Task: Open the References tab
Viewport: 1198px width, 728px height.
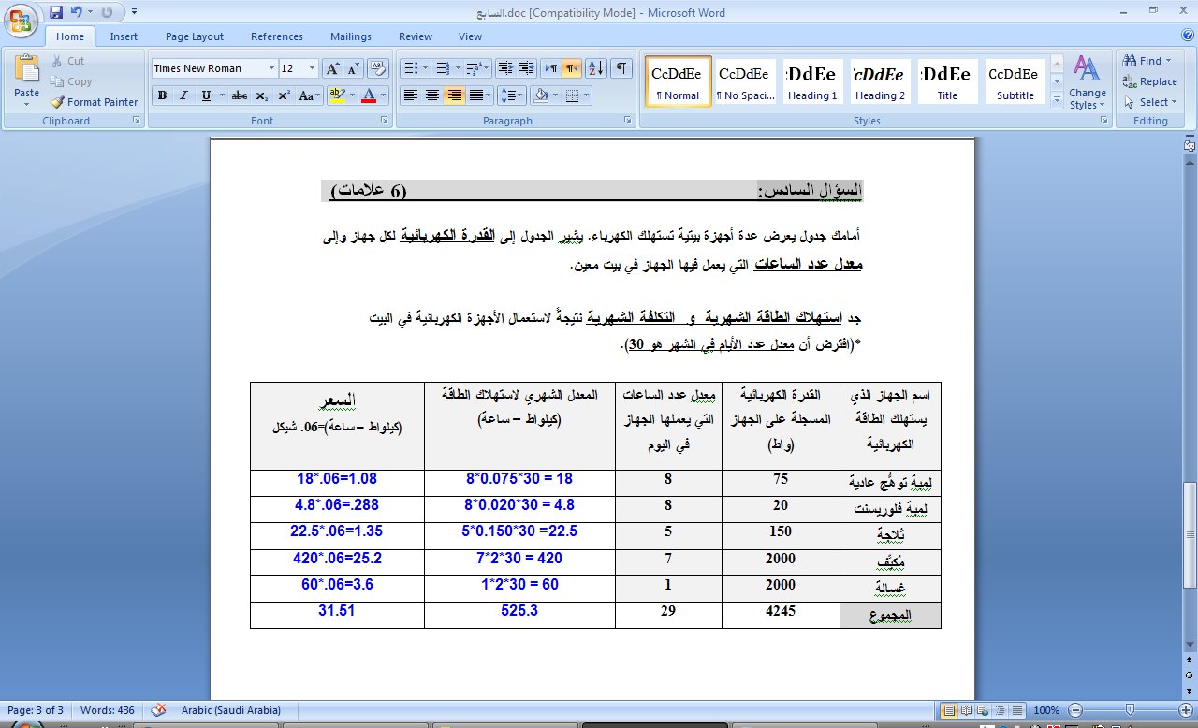Action: pyautogui.click(x=277, y=36)
